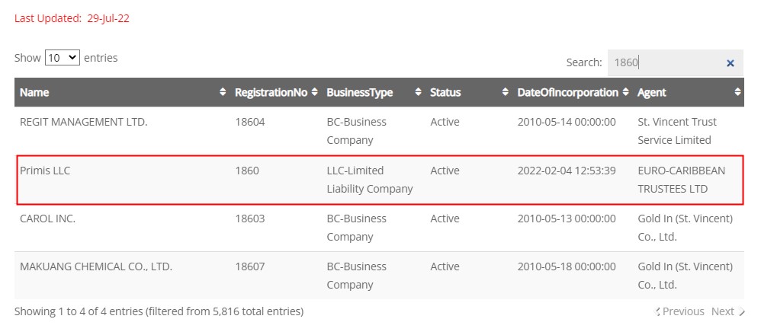Image resolution: width=761 pixels, height=335 pixels.
Task: Go to Next page
Action: 727,311
